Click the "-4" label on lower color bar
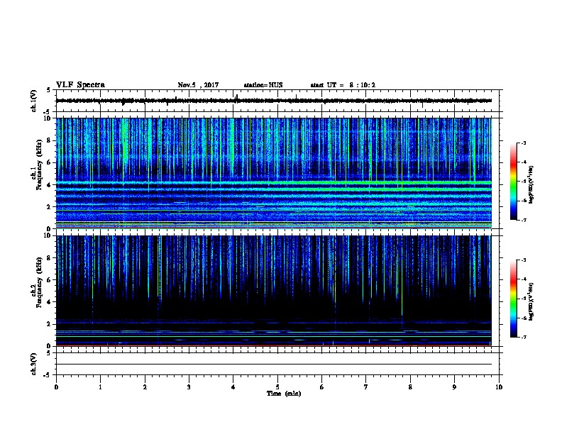Image resolution: width=562 pixels, height=434 pixels. pyautogui.click(x=524, y=279)
